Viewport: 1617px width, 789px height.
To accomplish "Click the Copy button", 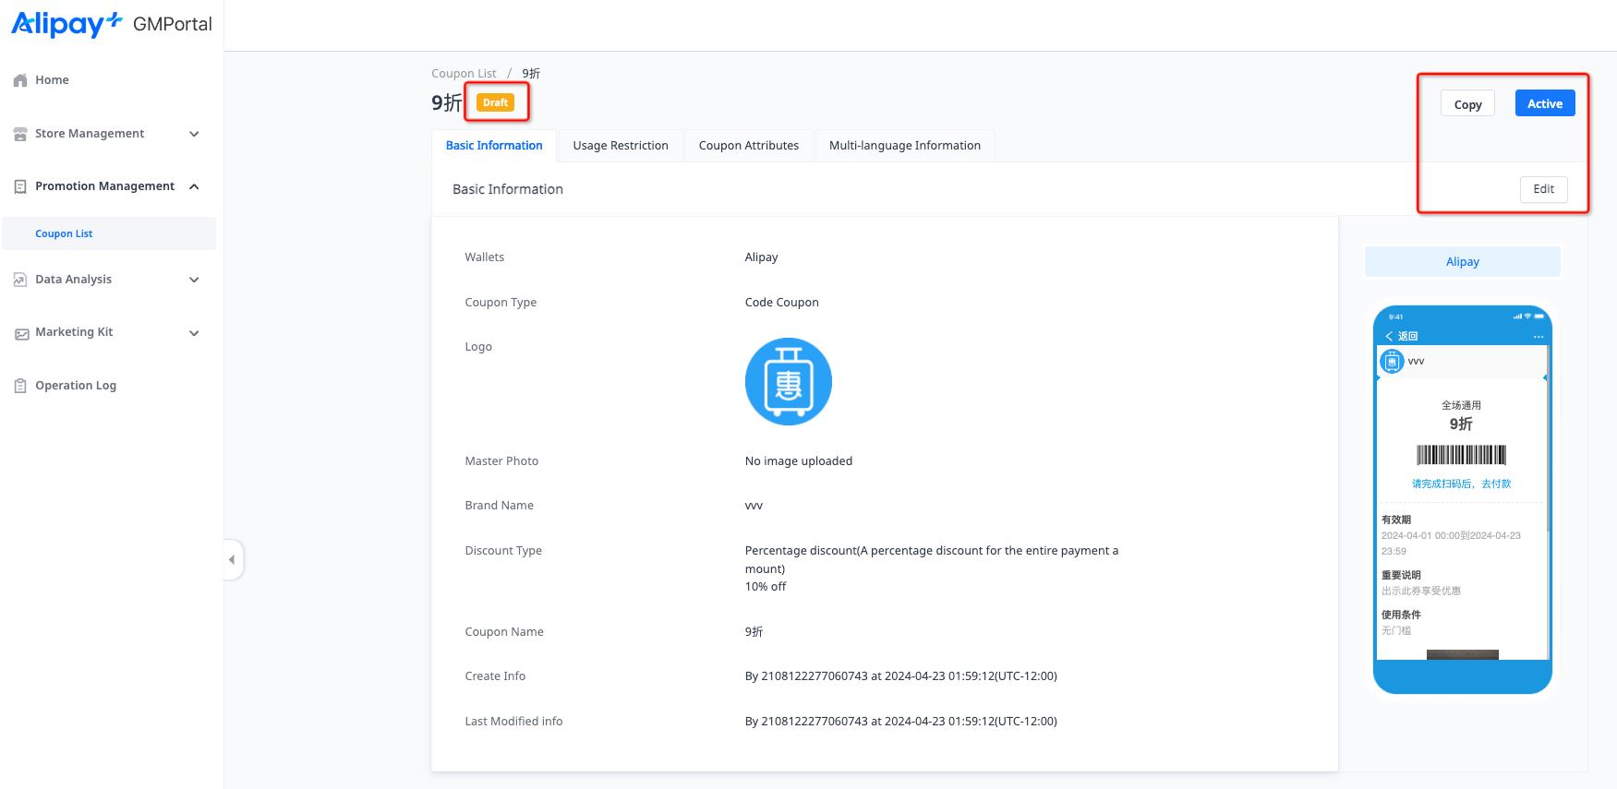I will click(1467, 104).
